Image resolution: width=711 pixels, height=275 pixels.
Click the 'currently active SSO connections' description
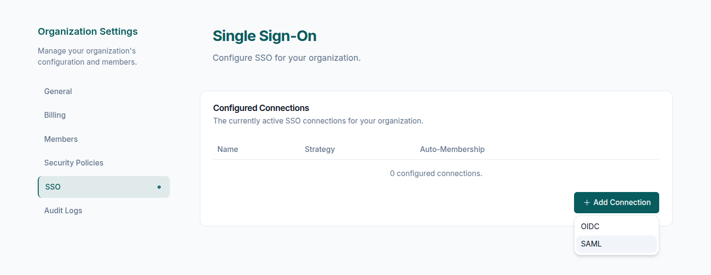tap(318, 121)
